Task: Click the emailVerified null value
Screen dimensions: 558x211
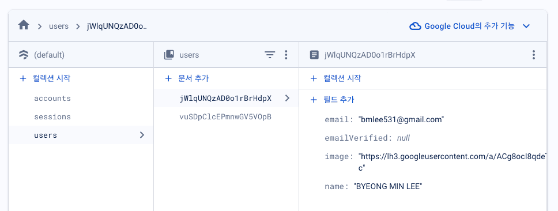Action: (403, 138)
